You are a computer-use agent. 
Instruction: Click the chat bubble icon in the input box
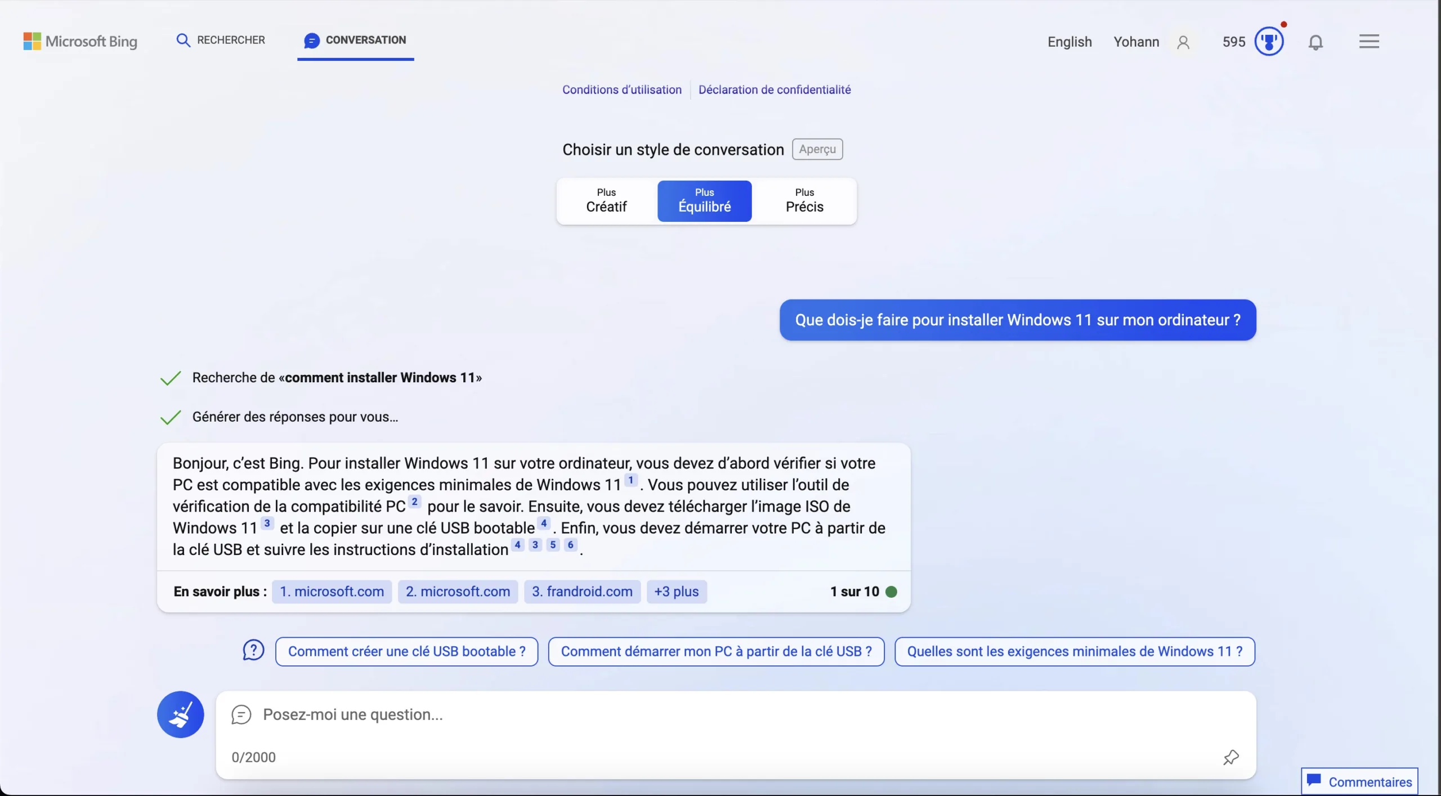tap(241, 714)
